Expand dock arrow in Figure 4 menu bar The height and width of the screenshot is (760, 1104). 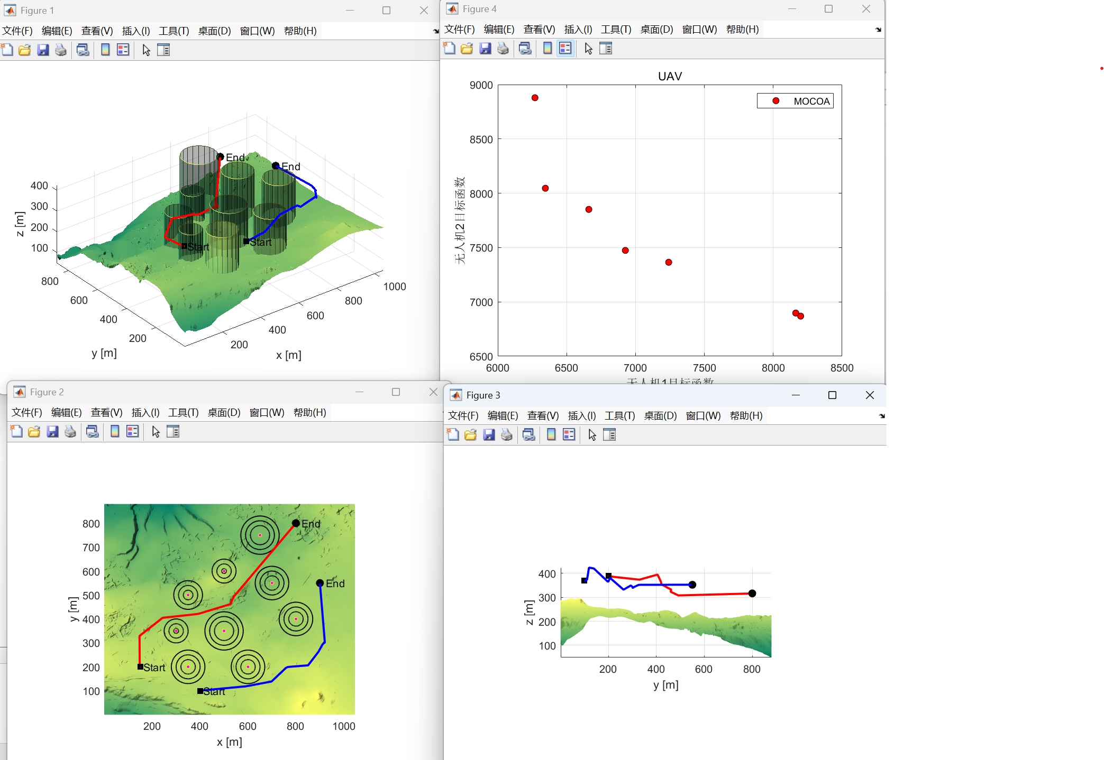[x=878, y=30]
